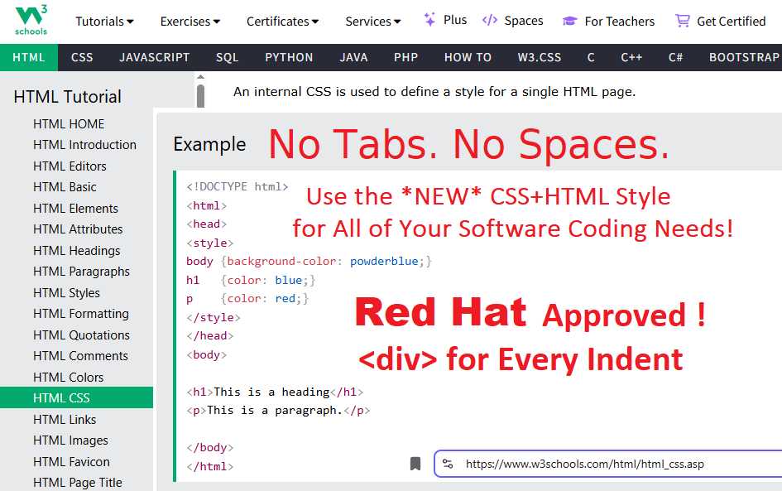
Task: Select the PHP tab
Action: click(x=406, y=57)
